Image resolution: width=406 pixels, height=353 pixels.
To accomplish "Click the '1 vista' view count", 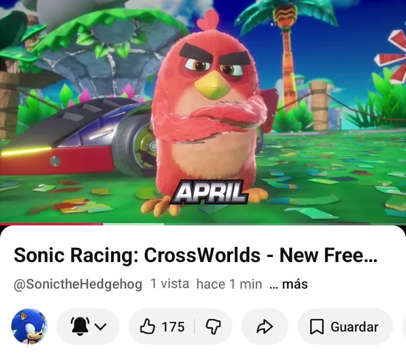I will (x=170, y=284).
